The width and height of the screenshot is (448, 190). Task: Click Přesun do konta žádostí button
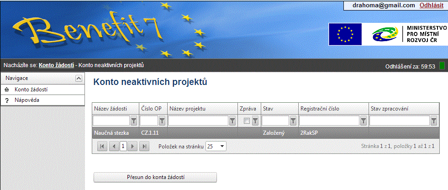(x=155, y=177)
